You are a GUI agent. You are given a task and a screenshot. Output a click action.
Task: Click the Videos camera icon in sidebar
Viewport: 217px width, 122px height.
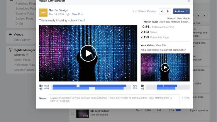[x=11, y=35]
